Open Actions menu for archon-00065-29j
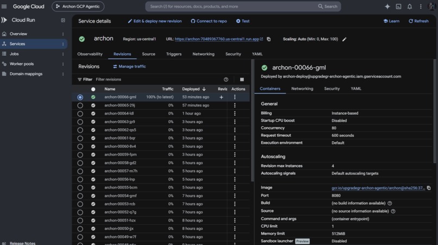The image size is (438, 245). (x=235, y=105)
